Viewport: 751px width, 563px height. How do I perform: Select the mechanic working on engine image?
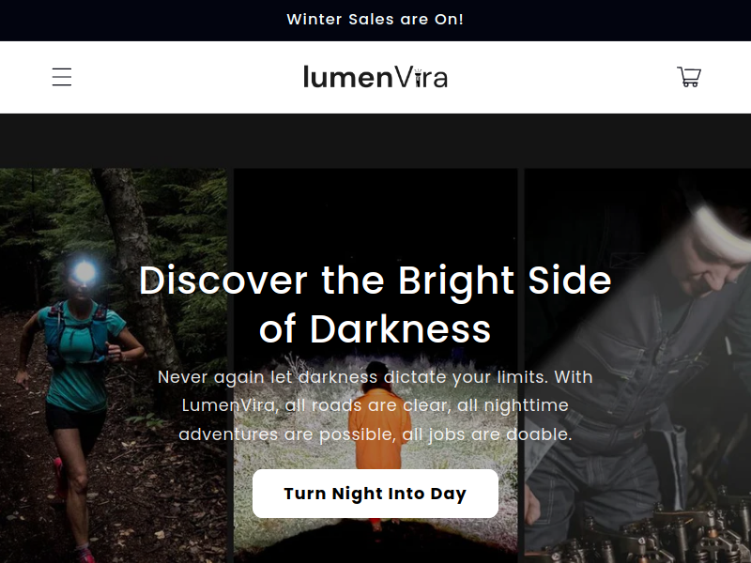(x=637, y=366)
